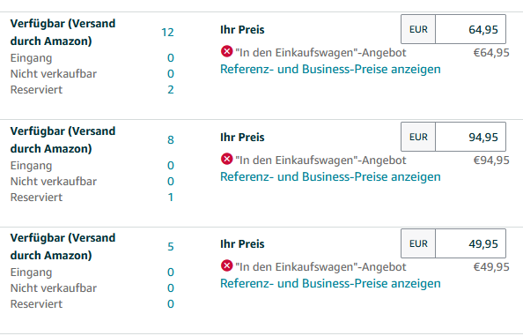Open the Referenz- und Business-Preise link in the second row

click(330, 176)
